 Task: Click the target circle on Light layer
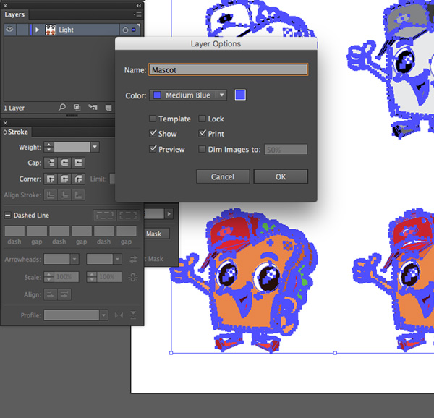124,30
